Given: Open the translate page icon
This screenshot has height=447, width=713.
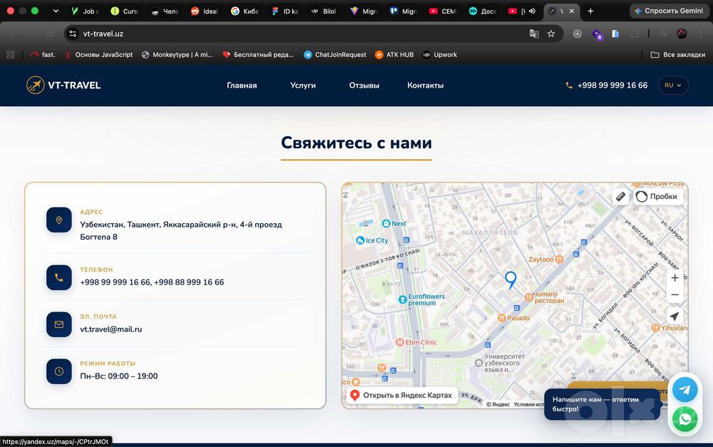Looking at the screenshot, I should (x=534, y=34).
